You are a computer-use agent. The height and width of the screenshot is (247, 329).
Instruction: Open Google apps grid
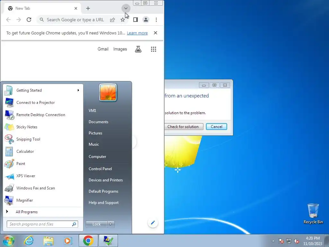coord(154,49)
